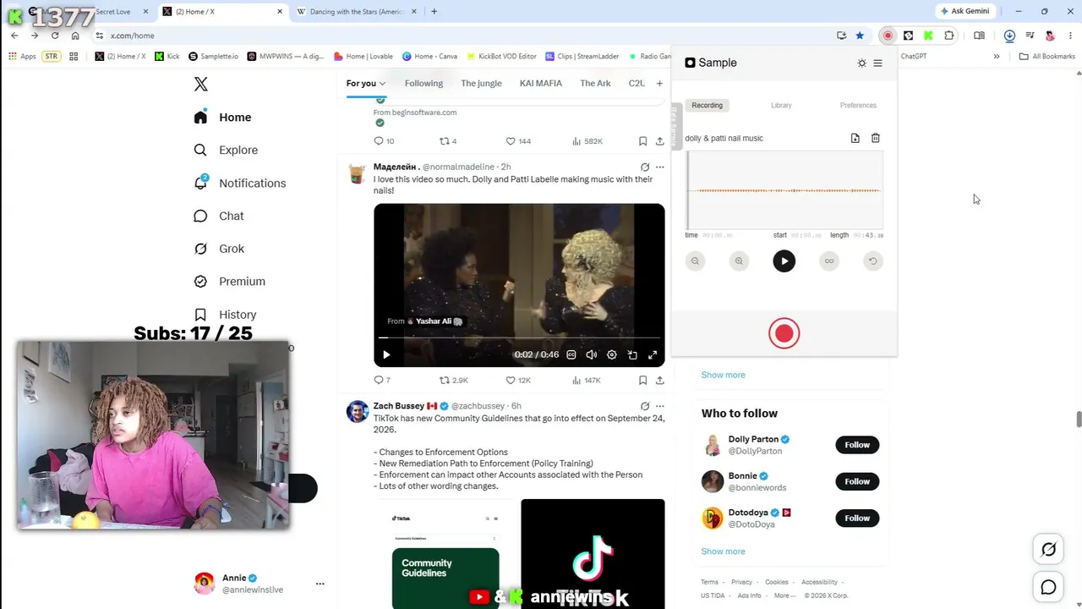Share the normalmadeline post
The image size is (1082, 609).
[x=659, y=381]
